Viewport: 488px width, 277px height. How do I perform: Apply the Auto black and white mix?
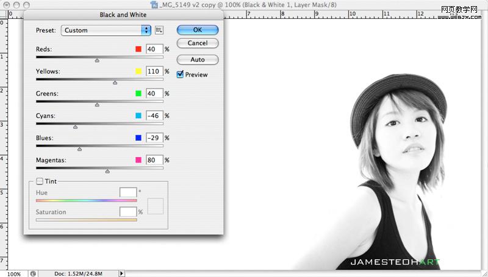click(197, 60)
